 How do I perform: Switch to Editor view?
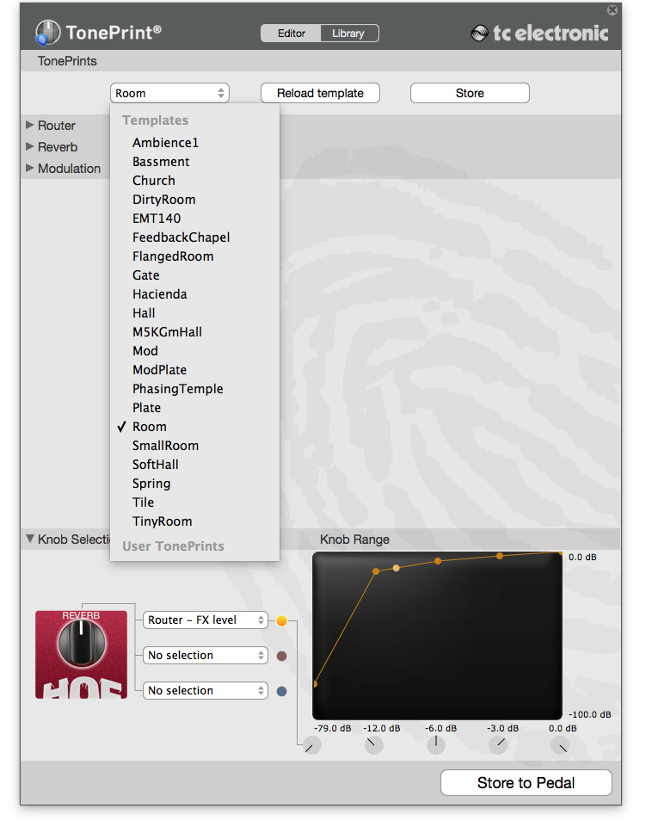(x=291, y=34)
